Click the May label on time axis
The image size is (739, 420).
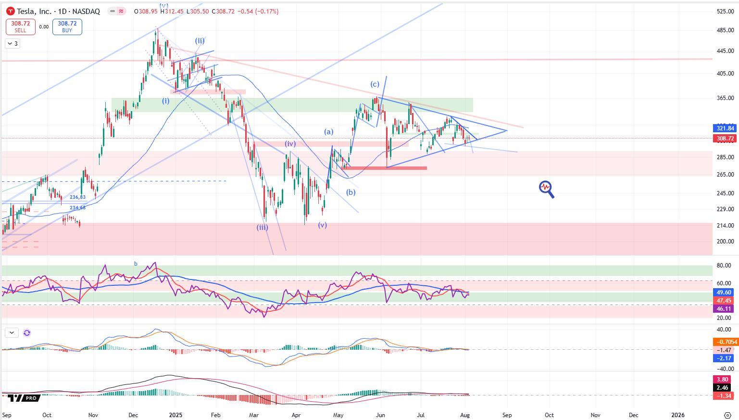click(x=338, y=415)
